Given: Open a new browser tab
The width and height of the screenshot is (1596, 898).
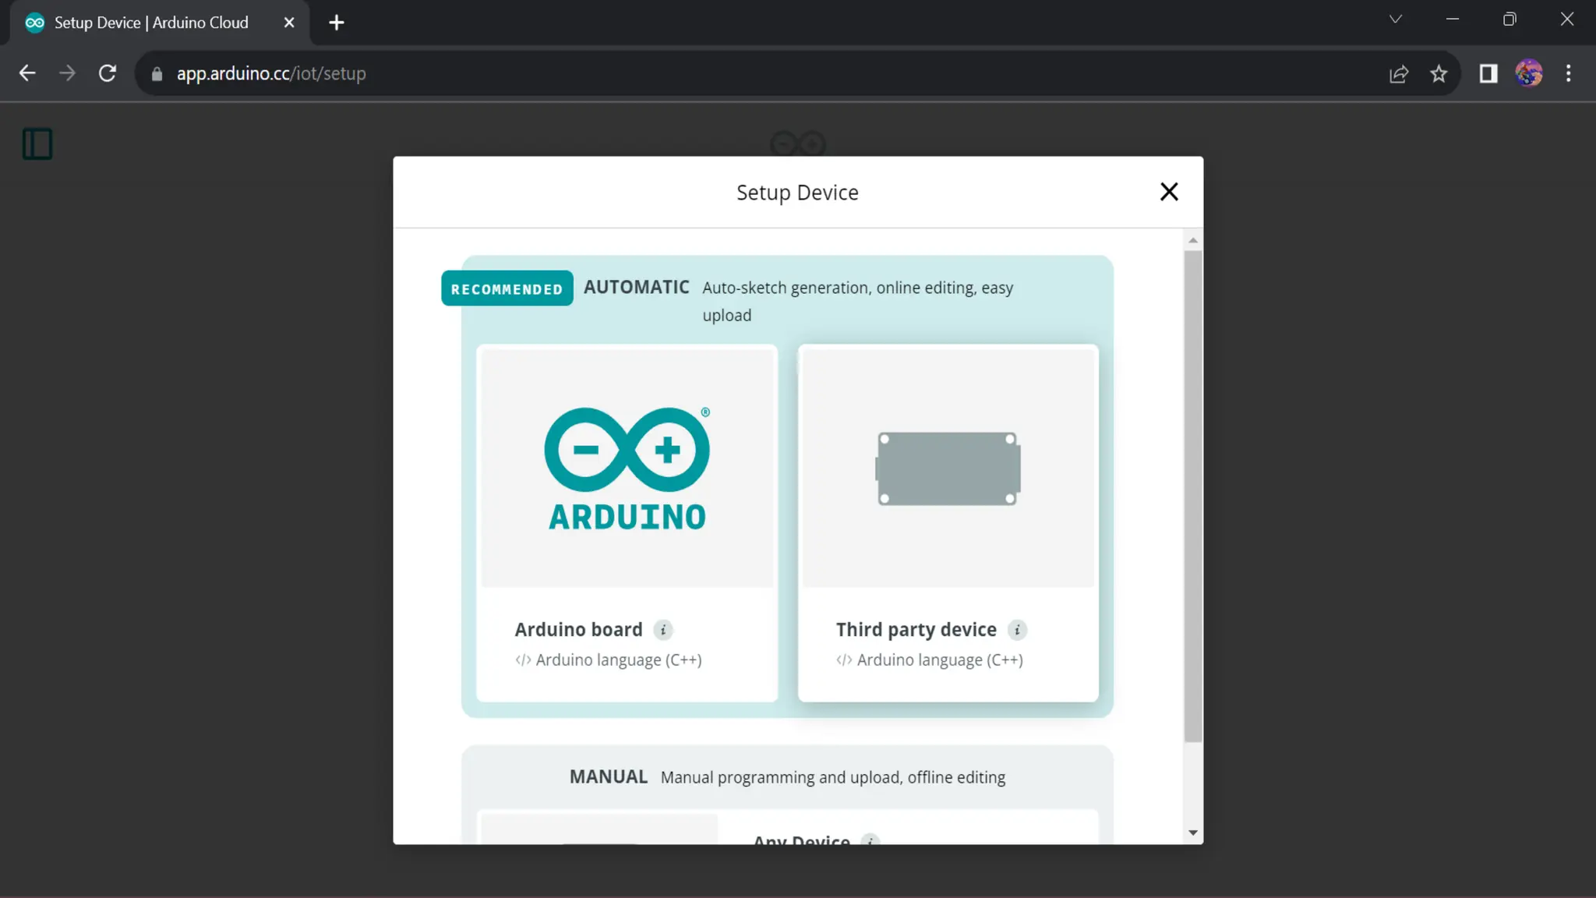Looking at the screenshot, I should (x=337, y=23).
